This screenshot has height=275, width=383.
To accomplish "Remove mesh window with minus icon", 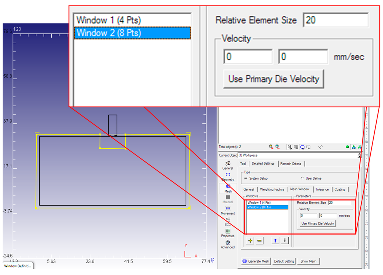I will tap(259, 241).
